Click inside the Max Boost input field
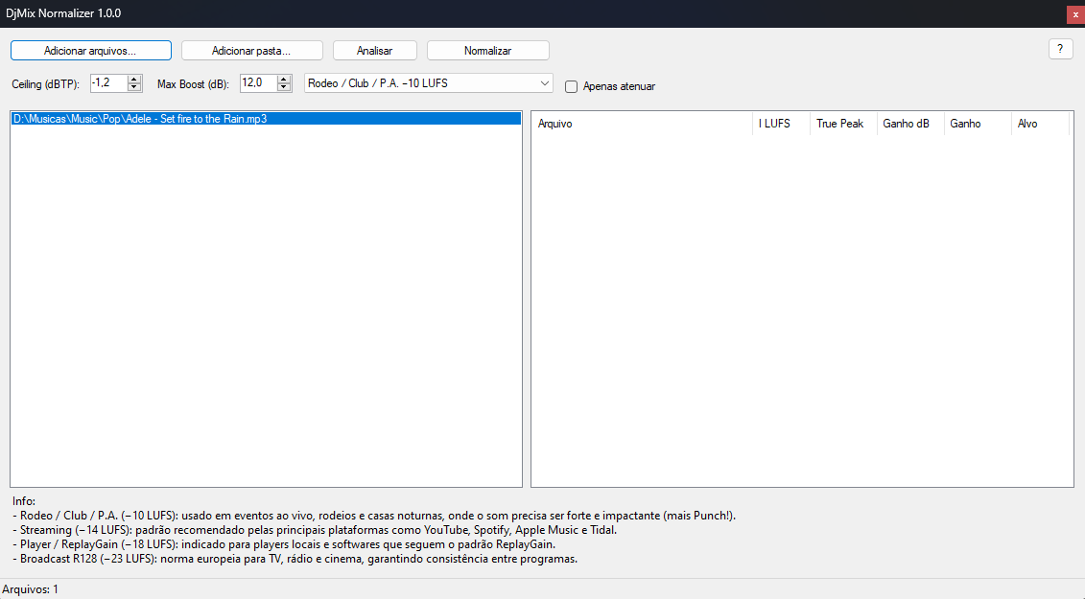This screenshot has height=599, width=1085. pyautogui.click(x=257, y=83)
